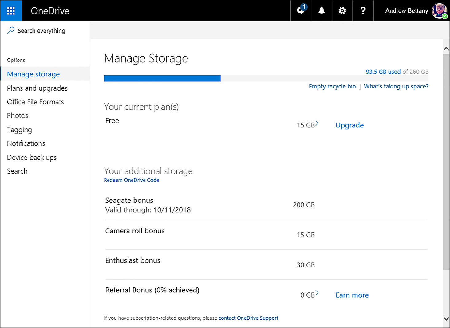Click the Empty recycle bin link
Screen dimensions: 450x328
pyautogui.click(x=332, y=86)
